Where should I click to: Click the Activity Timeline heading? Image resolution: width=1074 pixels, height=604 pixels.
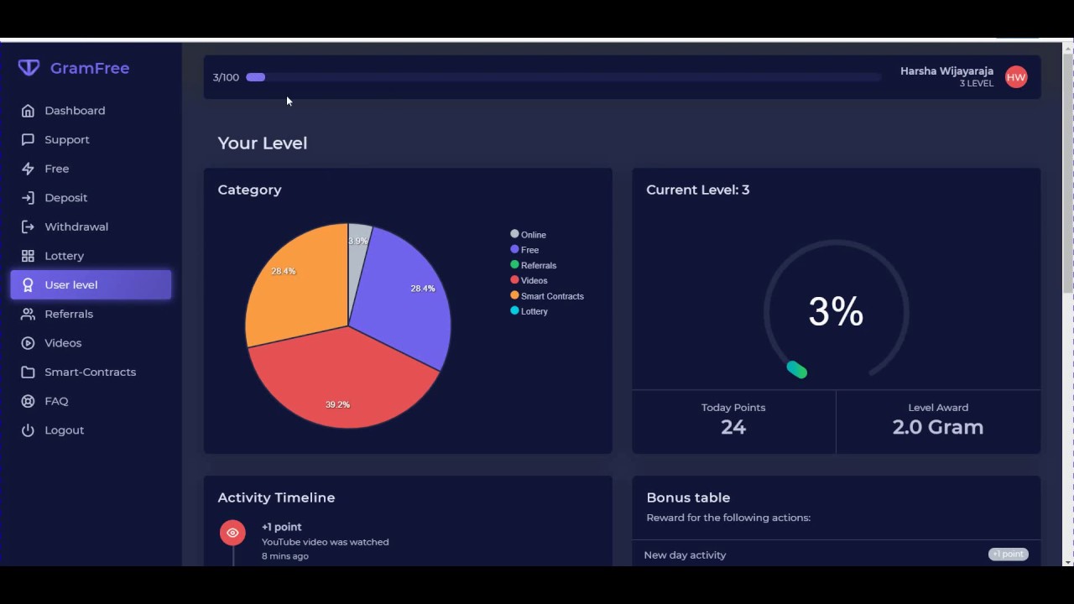pos(276,497)
